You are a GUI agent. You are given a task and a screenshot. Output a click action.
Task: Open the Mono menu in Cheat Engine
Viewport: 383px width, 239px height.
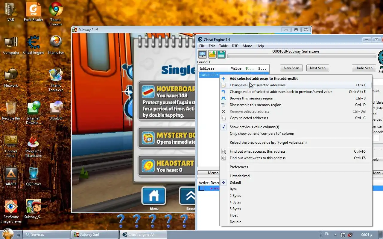(x=247, y=46)
